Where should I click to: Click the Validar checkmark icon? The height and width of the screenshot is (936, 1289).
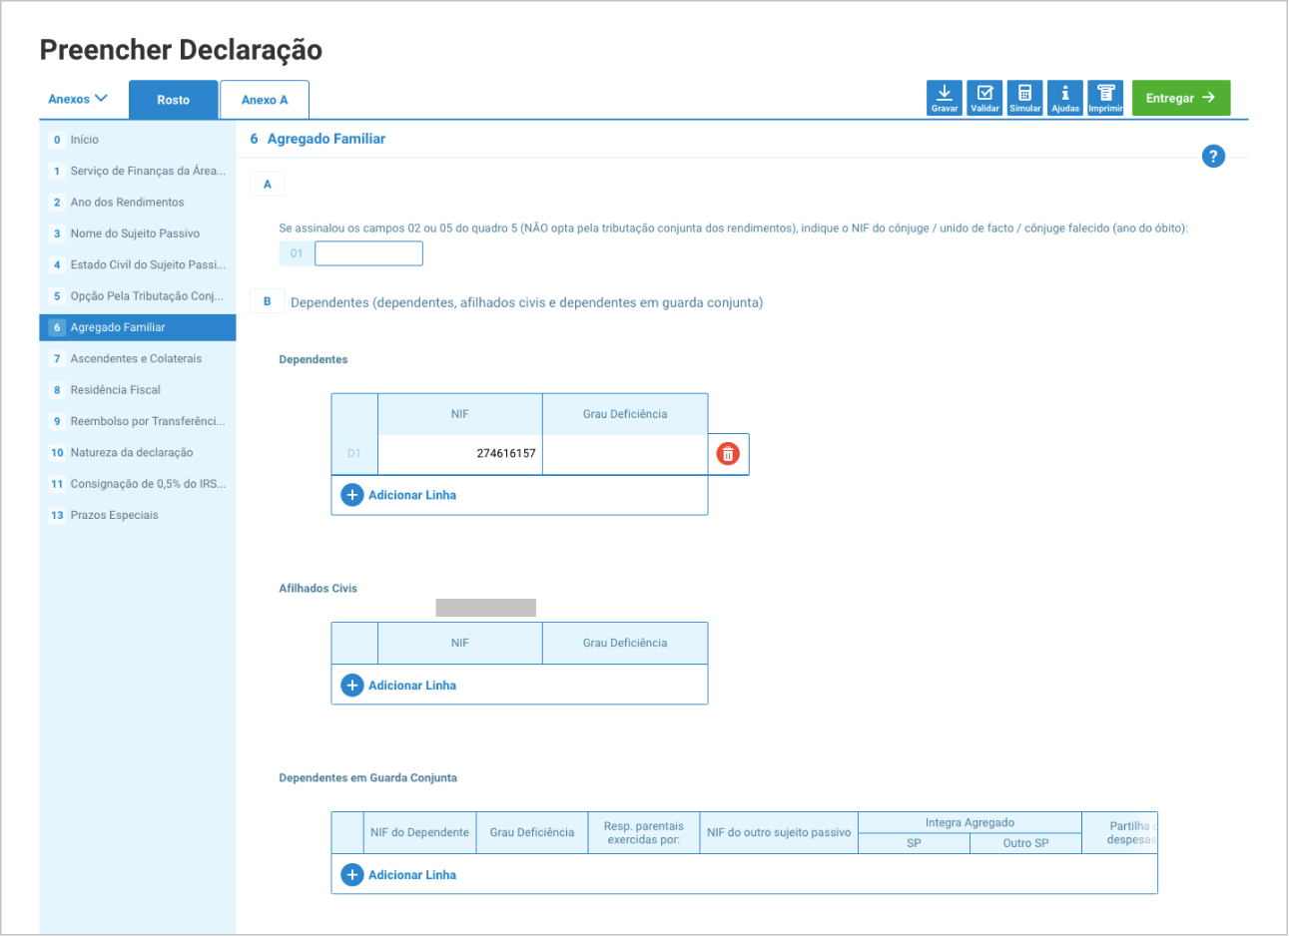click(x=984, y=98)
